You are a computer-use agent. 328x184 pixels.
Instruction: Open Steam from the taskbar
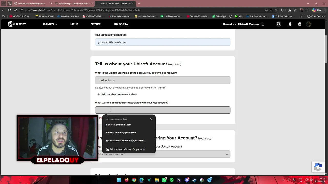[x=194, y=180]
